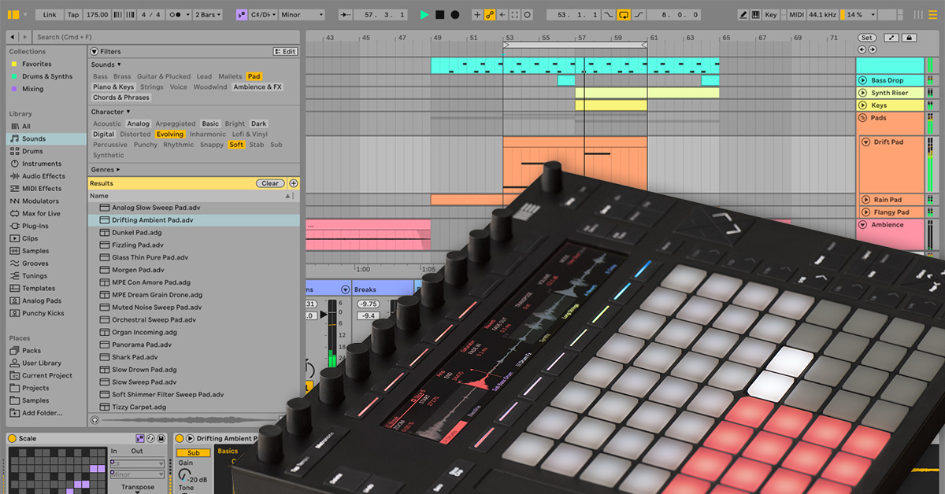
Task: Launch the Synth Riser track play icon
Action: pyautogui.click(x=863, y=93)
